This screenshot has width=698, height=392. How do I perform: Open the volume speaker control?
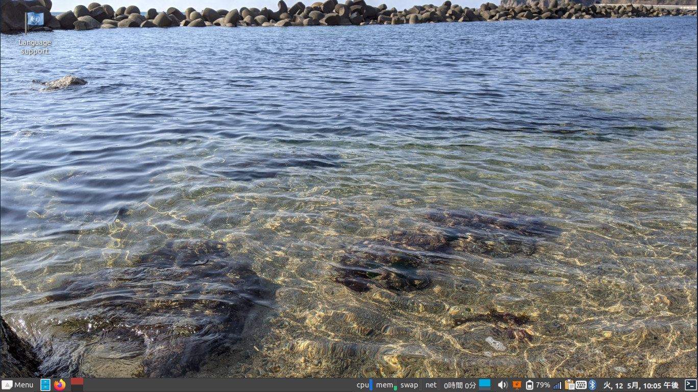[x=503, y=385]
